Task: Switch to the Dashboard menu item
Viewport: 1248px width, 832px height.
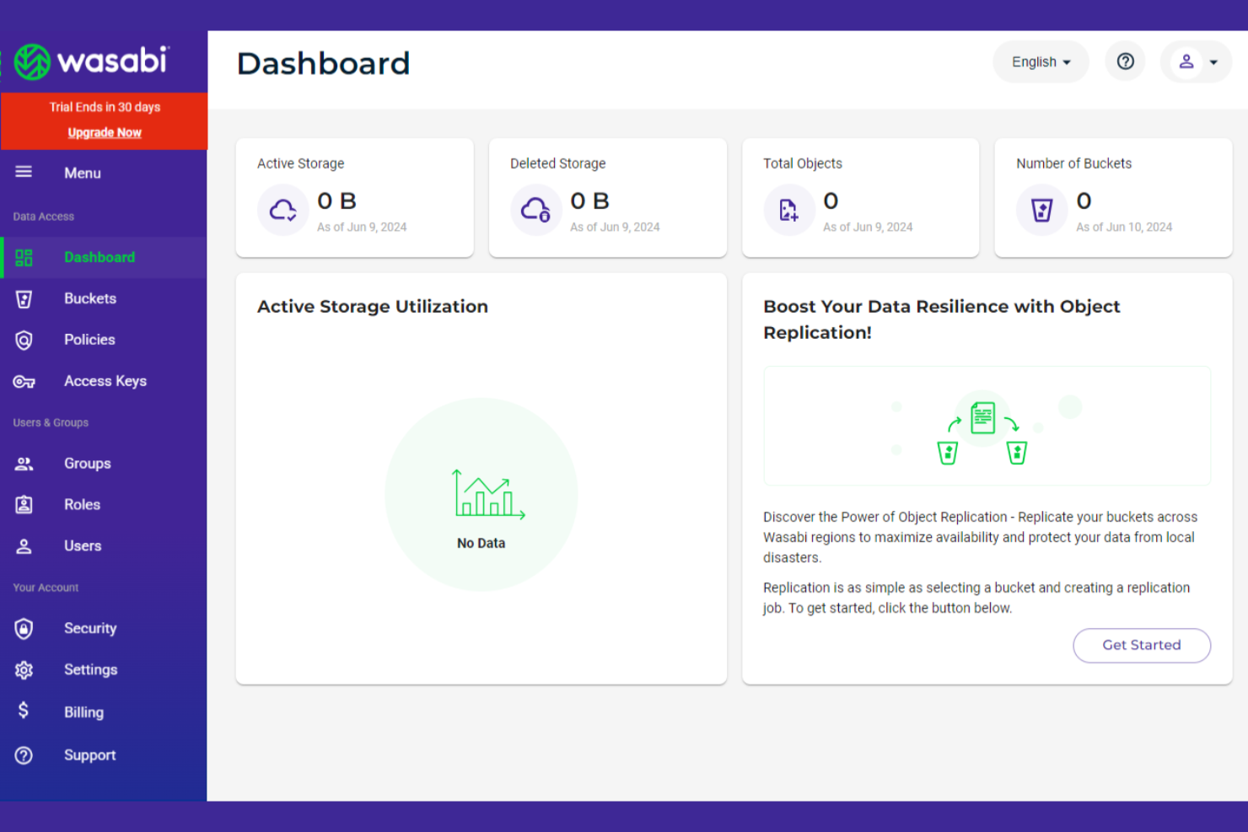Action: coord(99,257)
